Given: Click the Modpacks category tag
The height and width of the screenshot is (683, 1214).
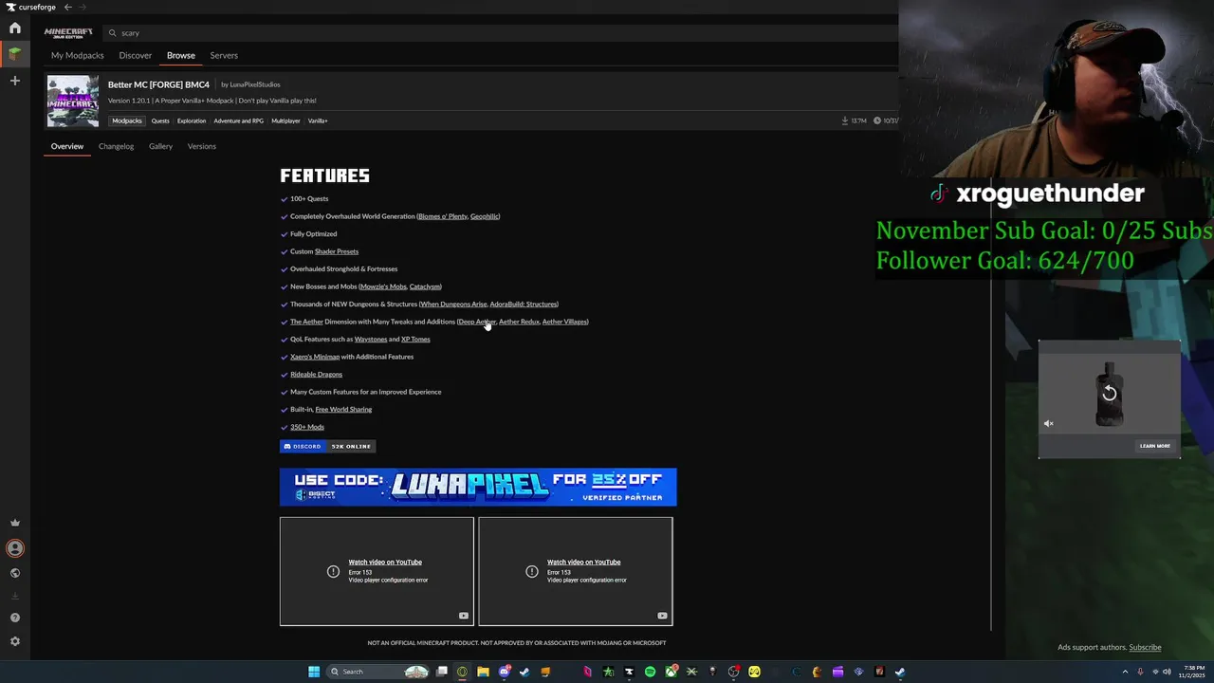Looking at the screenshot, I should tap(126, 120).
